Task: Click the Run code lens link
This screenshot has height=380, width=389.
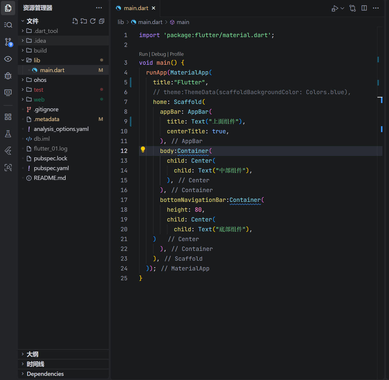Action: [143, 54]
